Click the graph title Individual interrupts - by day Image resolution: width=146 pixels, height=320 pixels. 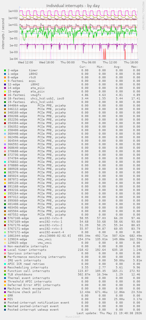point(73,6)
